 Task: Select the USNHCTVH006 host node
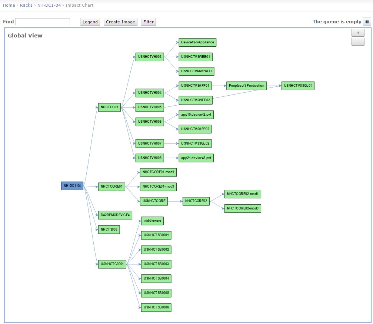click(x=150, y=122)
